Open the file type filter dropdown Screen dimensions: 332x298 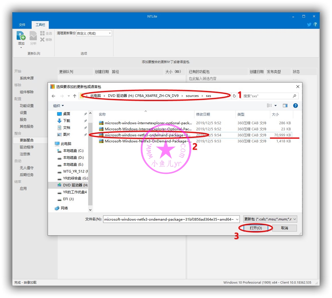270,219
